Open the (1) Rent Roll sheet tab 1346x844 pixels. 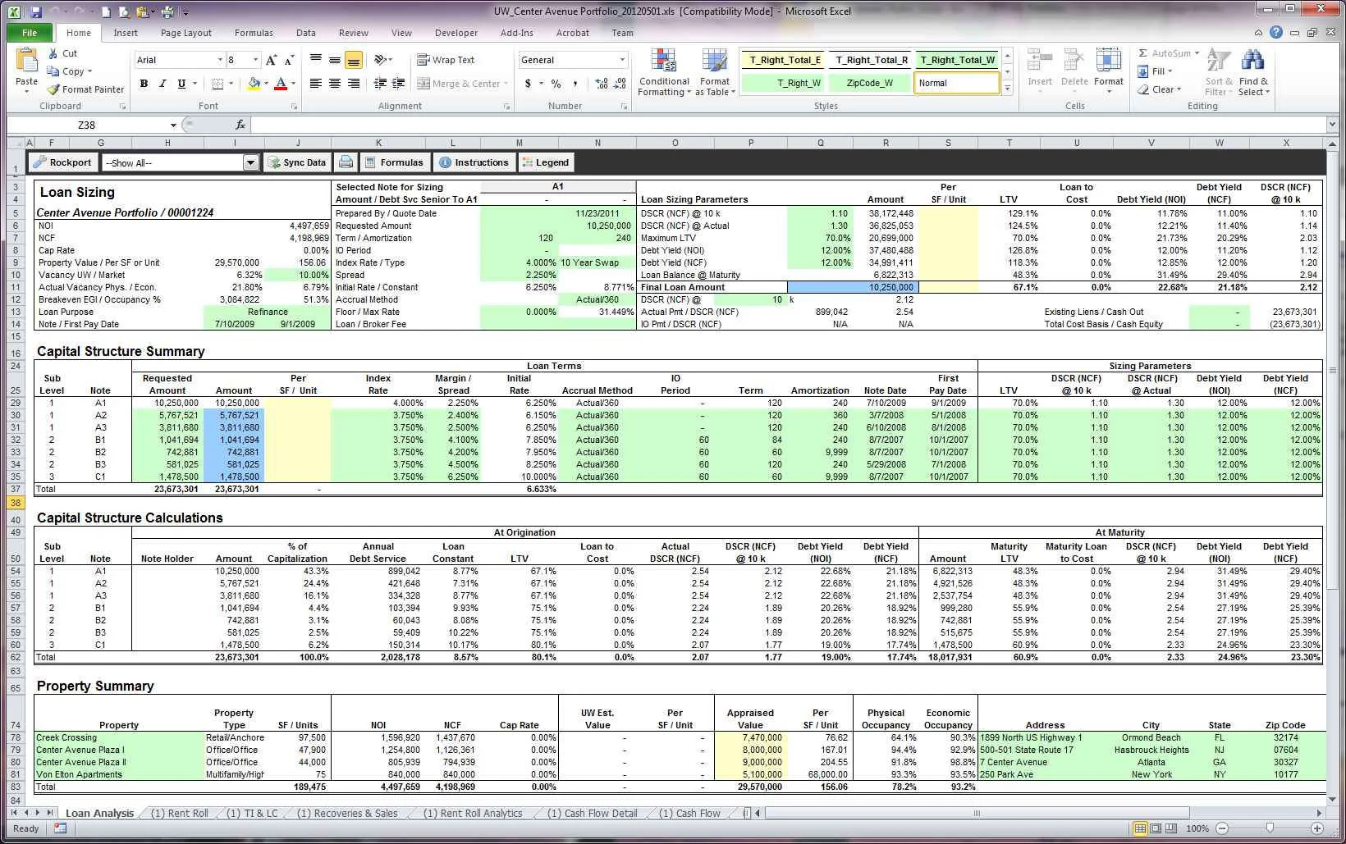click(180, 813)
